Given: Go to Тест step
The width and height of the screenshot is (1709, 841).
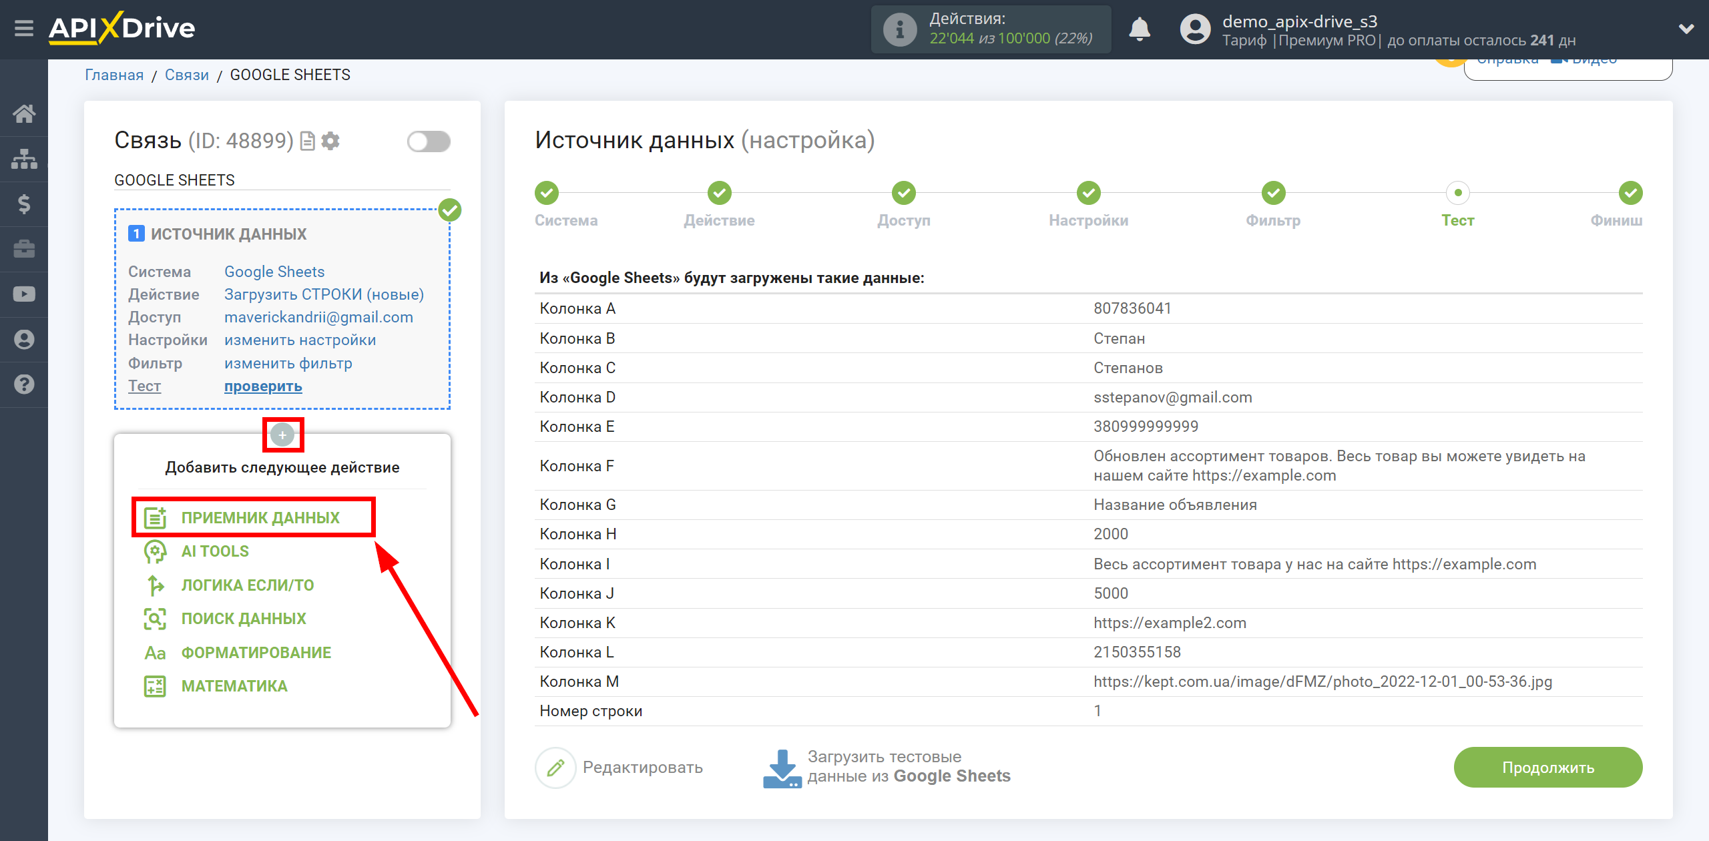Looking at the screenshot, I should click(x=1457, y=194).
